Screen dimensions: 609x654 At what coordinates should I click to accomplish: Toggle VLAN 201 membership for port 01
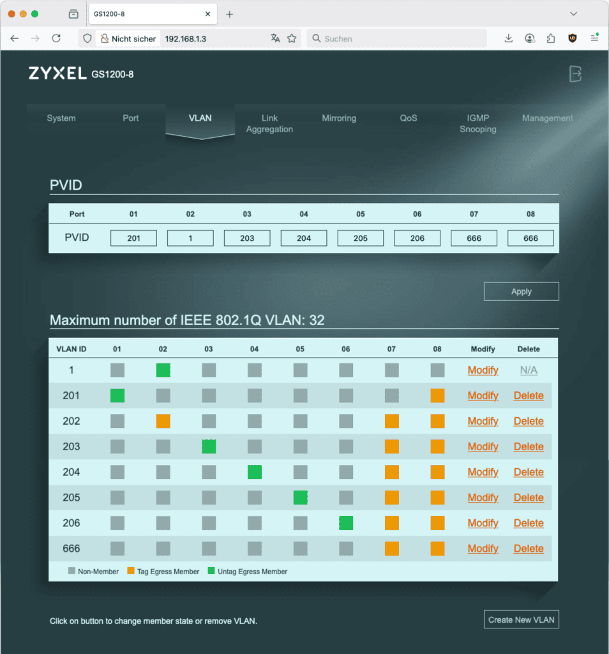click(x=117, y=395)
